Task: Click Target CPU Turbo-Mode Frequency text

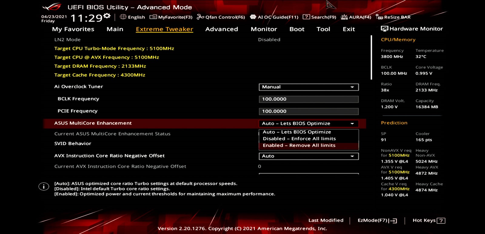Action: [114, 48]
